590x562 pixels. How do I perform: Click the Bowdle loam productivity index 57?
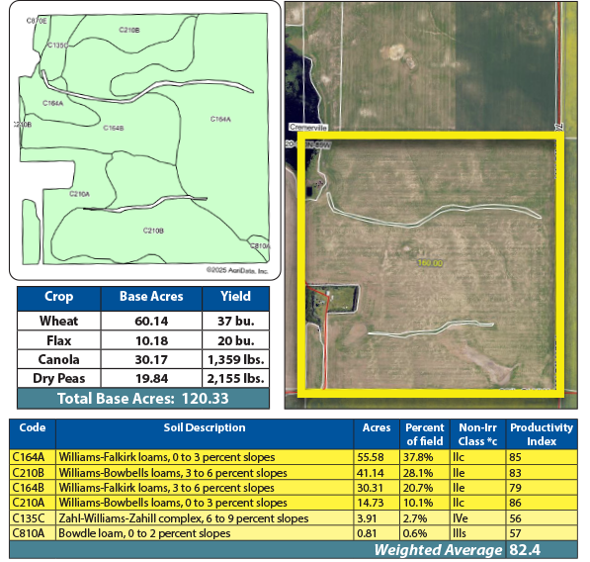(x=516, y=533)
